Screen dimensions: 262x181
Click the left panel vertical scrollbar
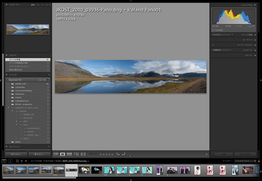pos(3,80)
